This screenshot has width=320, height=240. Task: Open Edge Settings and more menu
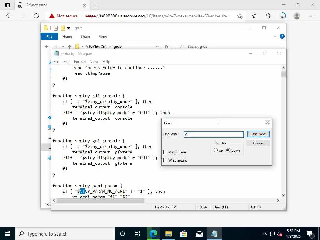(311, 16)
